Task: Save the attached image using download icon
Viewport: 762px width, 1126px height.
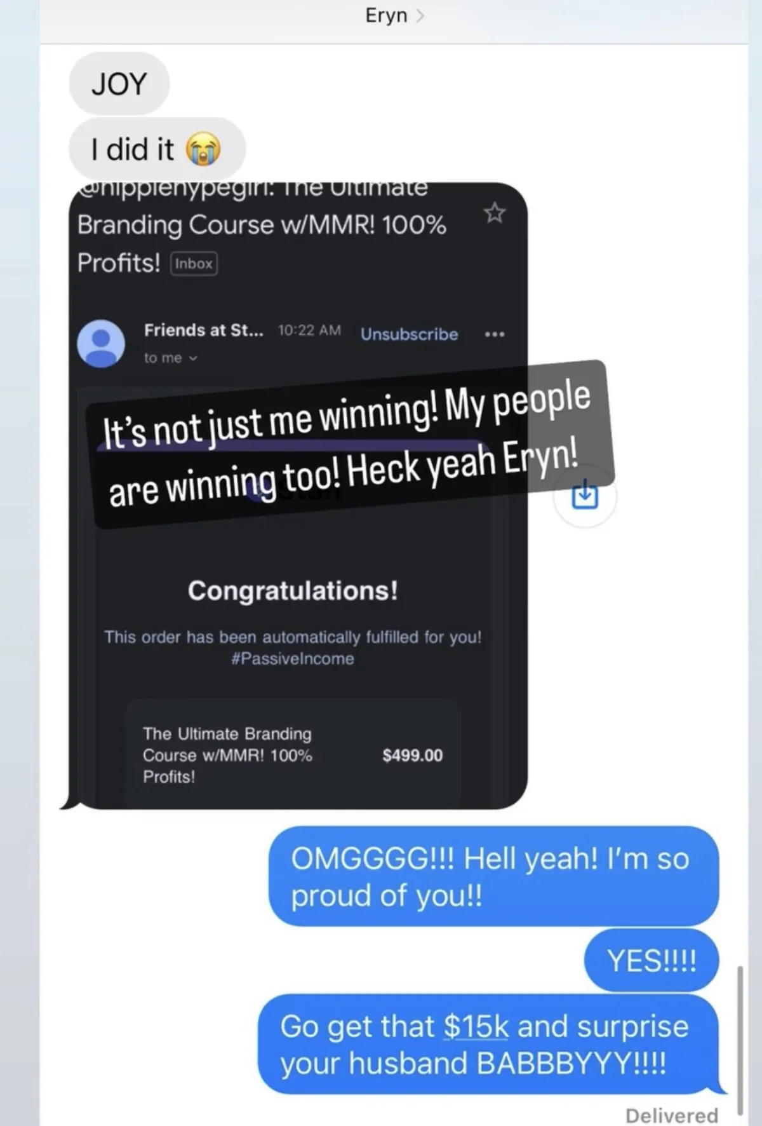Action: tap(585, 496)
